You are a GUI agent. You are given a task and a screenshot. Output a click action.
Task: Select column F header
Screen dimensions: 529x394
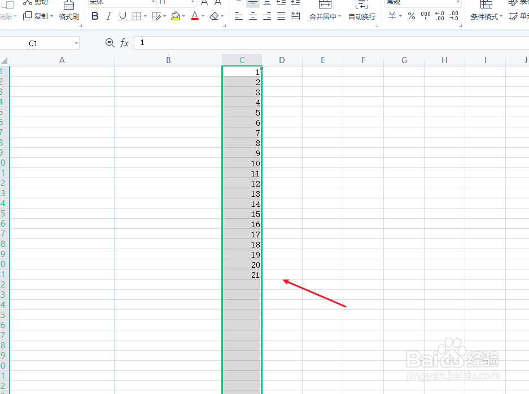364,60
